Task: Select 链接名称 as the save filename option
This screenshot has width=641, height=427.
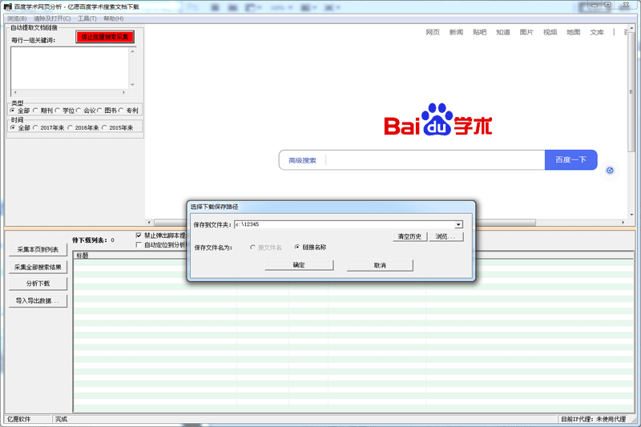Action: tap(297, 247)
